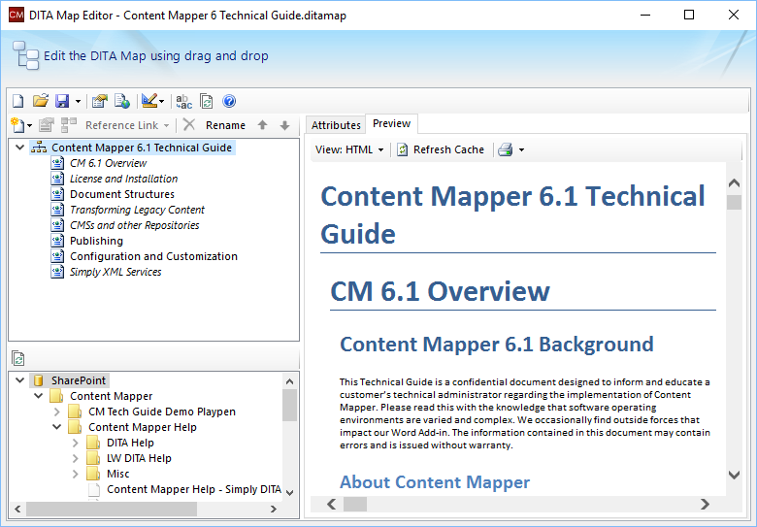Viewport: 757px width, 527px height.
Task: Save the map using the floppy disk icon
Action: [61, 101]
